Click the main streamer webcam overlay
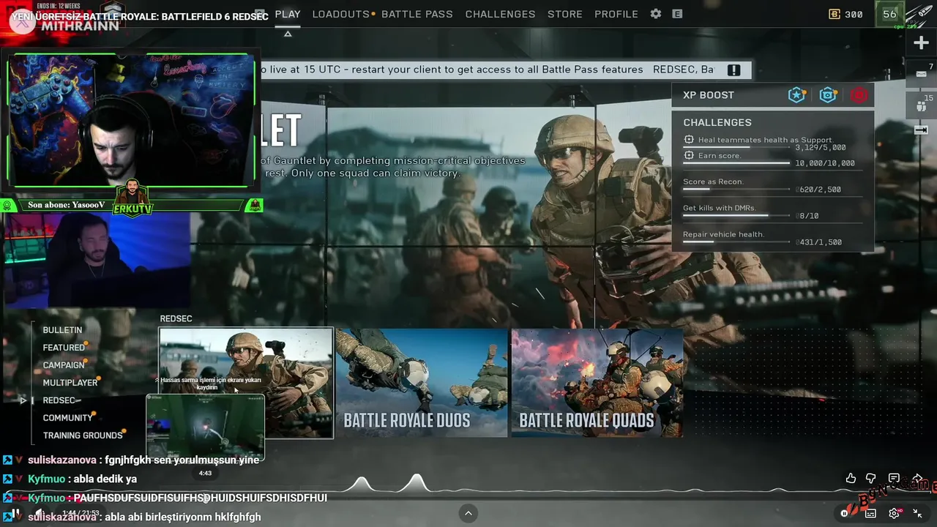Image resolution: width=937 pixels, height=527 pixels. (x=132, y=119)
